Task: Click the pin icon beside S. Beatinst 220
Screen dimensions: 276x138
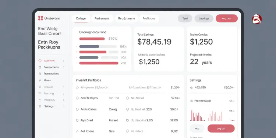Action: click(127, 109)
